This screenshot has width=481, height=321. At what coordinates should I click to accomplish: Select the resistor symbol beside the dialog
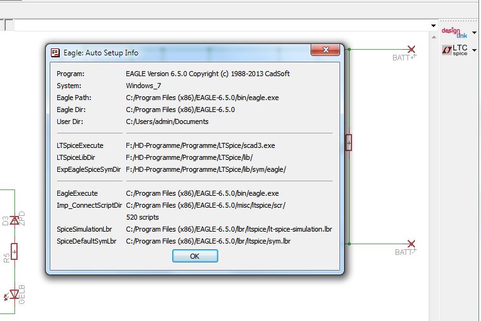(348, 142)
